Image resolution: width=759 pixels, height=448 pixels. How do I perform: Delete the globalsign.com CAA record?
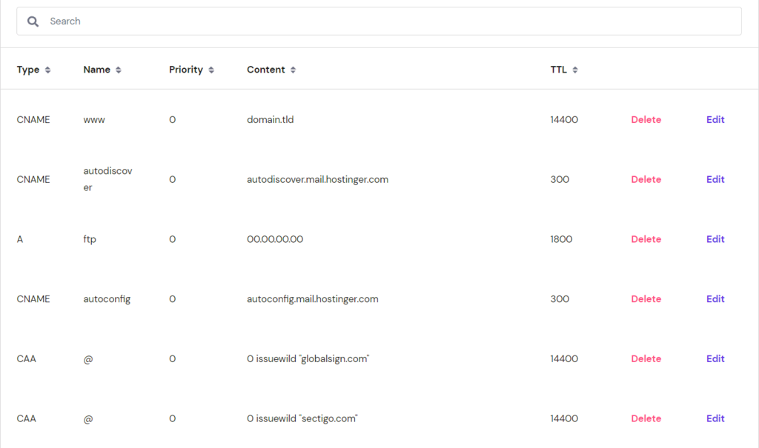[x=646, y=358]
